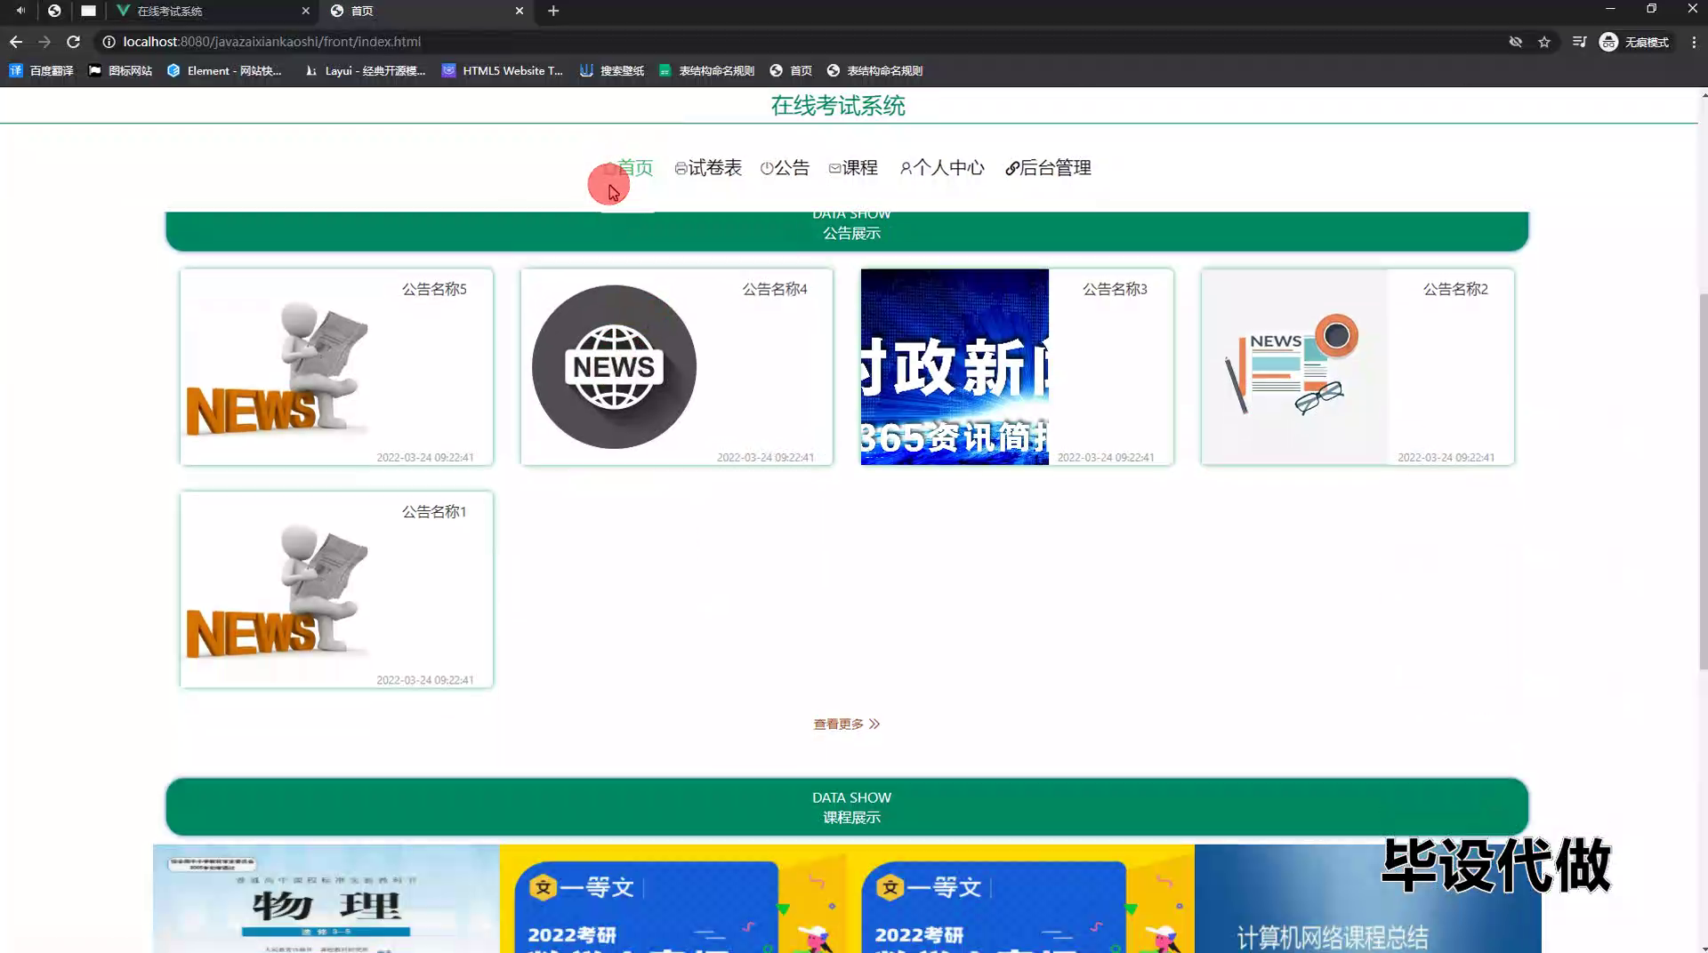
Task: Open the reading list icon in the toolbar
Action: coord(1579,42)
